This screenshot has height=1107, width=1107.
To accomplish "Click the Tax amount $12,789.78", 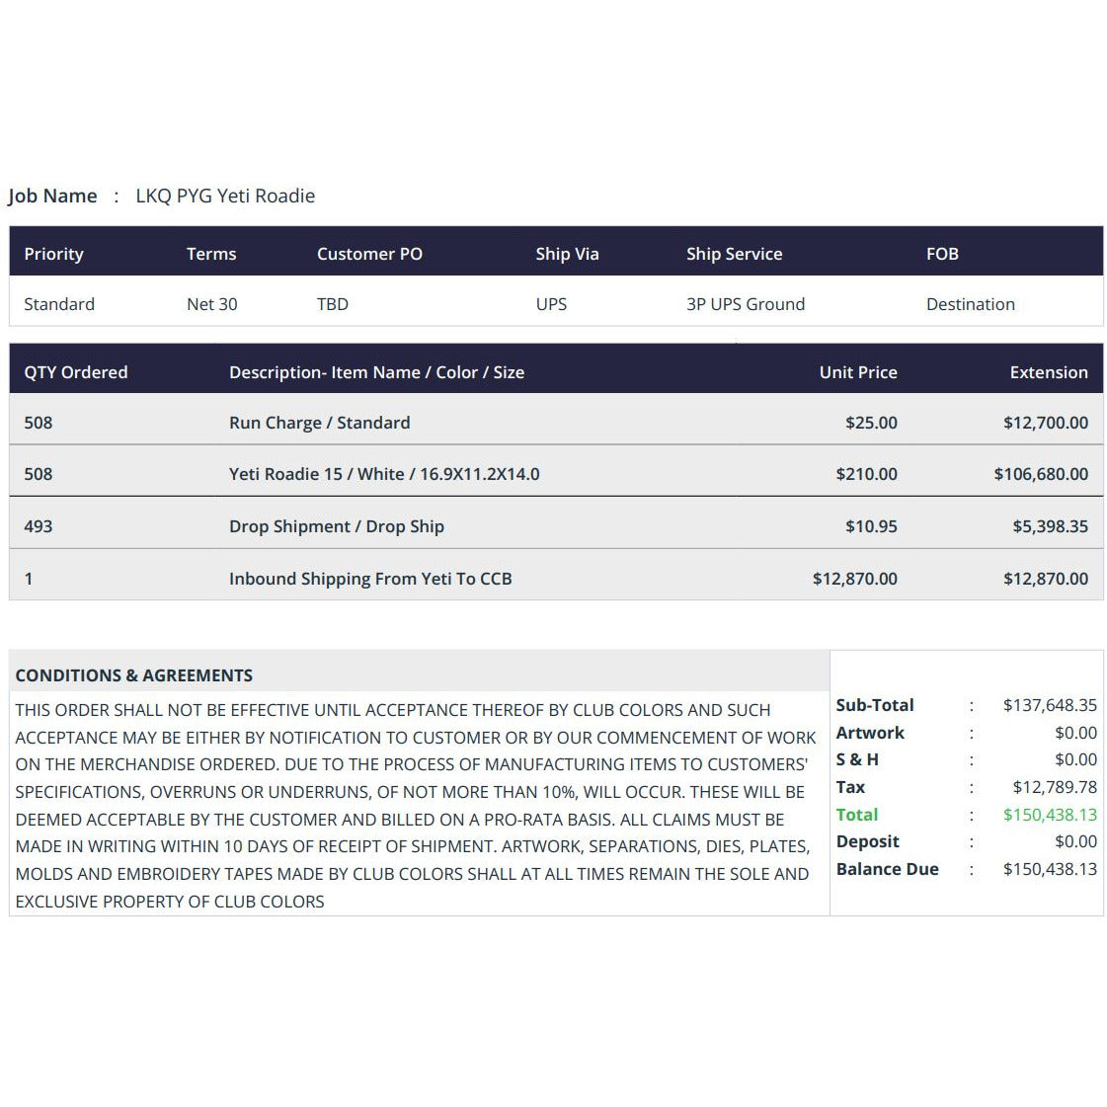I will [x=1055, y=787].
